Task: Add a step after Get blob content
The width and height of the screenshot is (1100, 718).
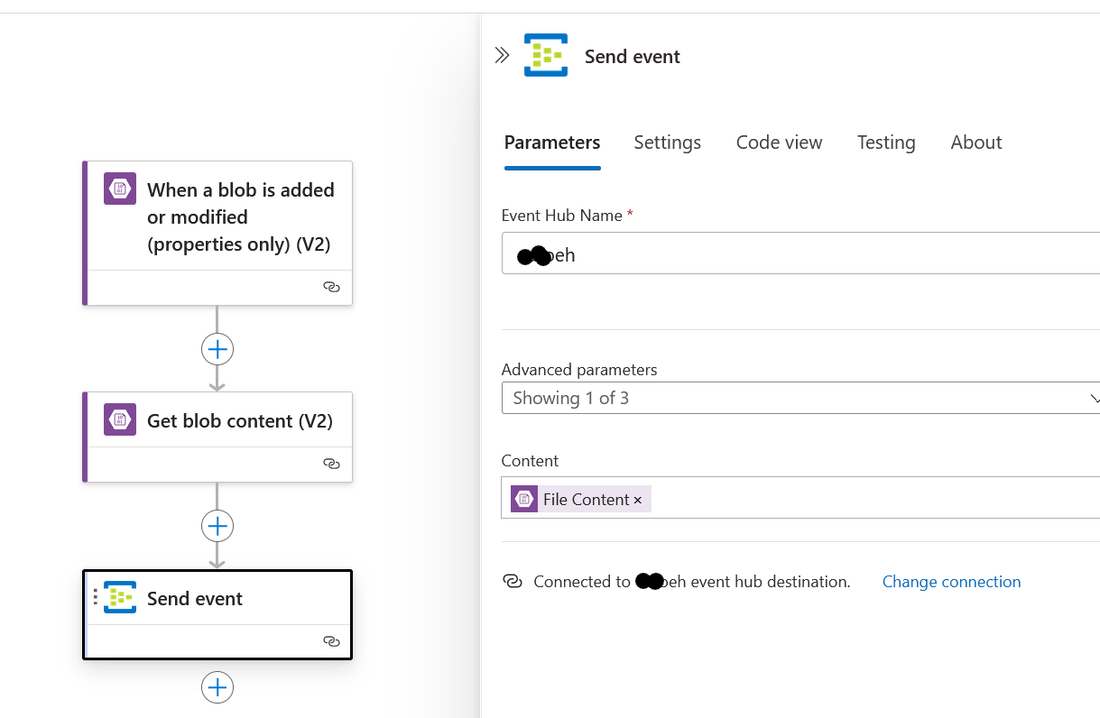Action: click(x=217, y=526)
